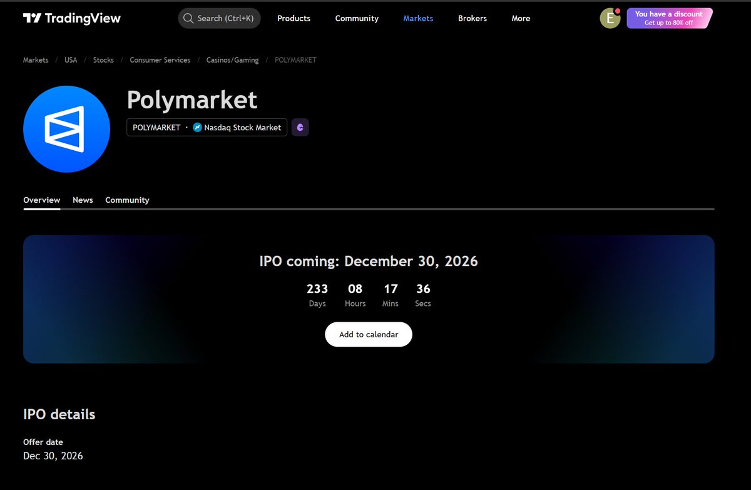The width and height of the screenshot is (751, 490).
Task: Open the Products menu
Action: 294,18
